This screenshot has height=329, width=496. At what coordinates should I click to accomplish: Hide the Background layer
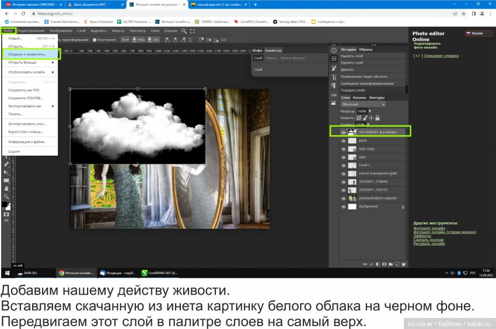344,207
